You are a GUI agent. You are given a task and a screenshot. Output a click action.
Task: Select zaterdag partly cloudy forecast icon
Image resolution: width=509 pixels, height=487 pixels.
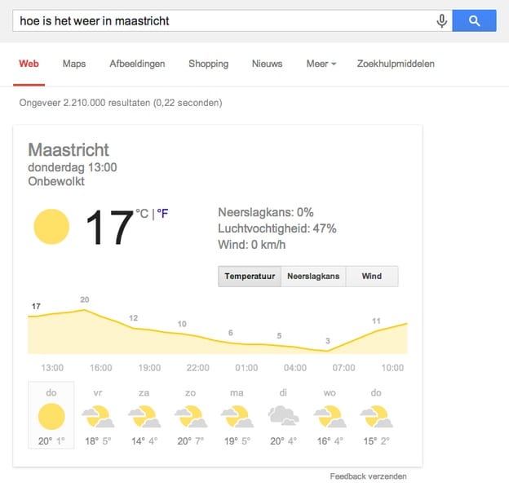(x=144, y=417)
